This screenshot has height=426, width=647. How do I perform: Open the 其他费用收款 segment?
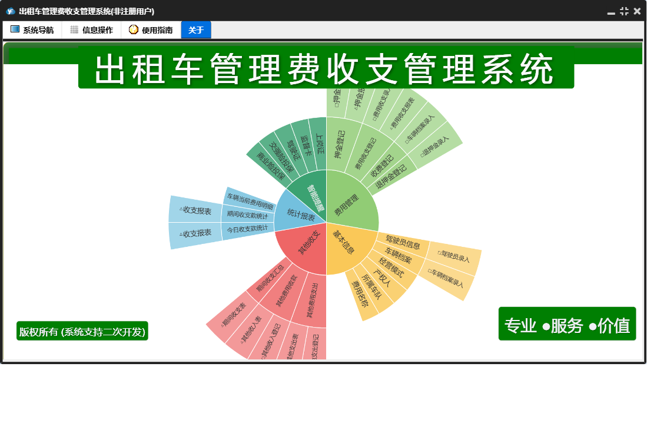pyautogui.click(x=286, y=291)
